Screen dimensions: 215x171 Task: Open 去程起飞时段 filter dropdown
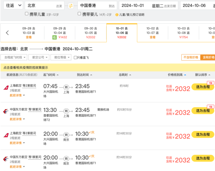(14, 57)
